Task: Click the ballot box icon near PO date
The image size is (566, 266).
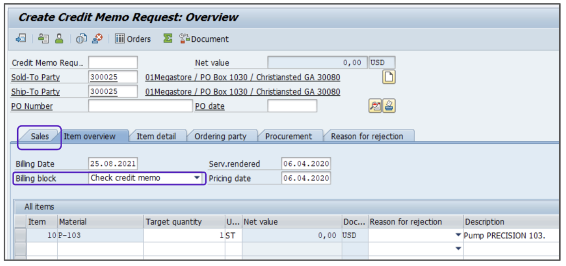Action: 389,106
